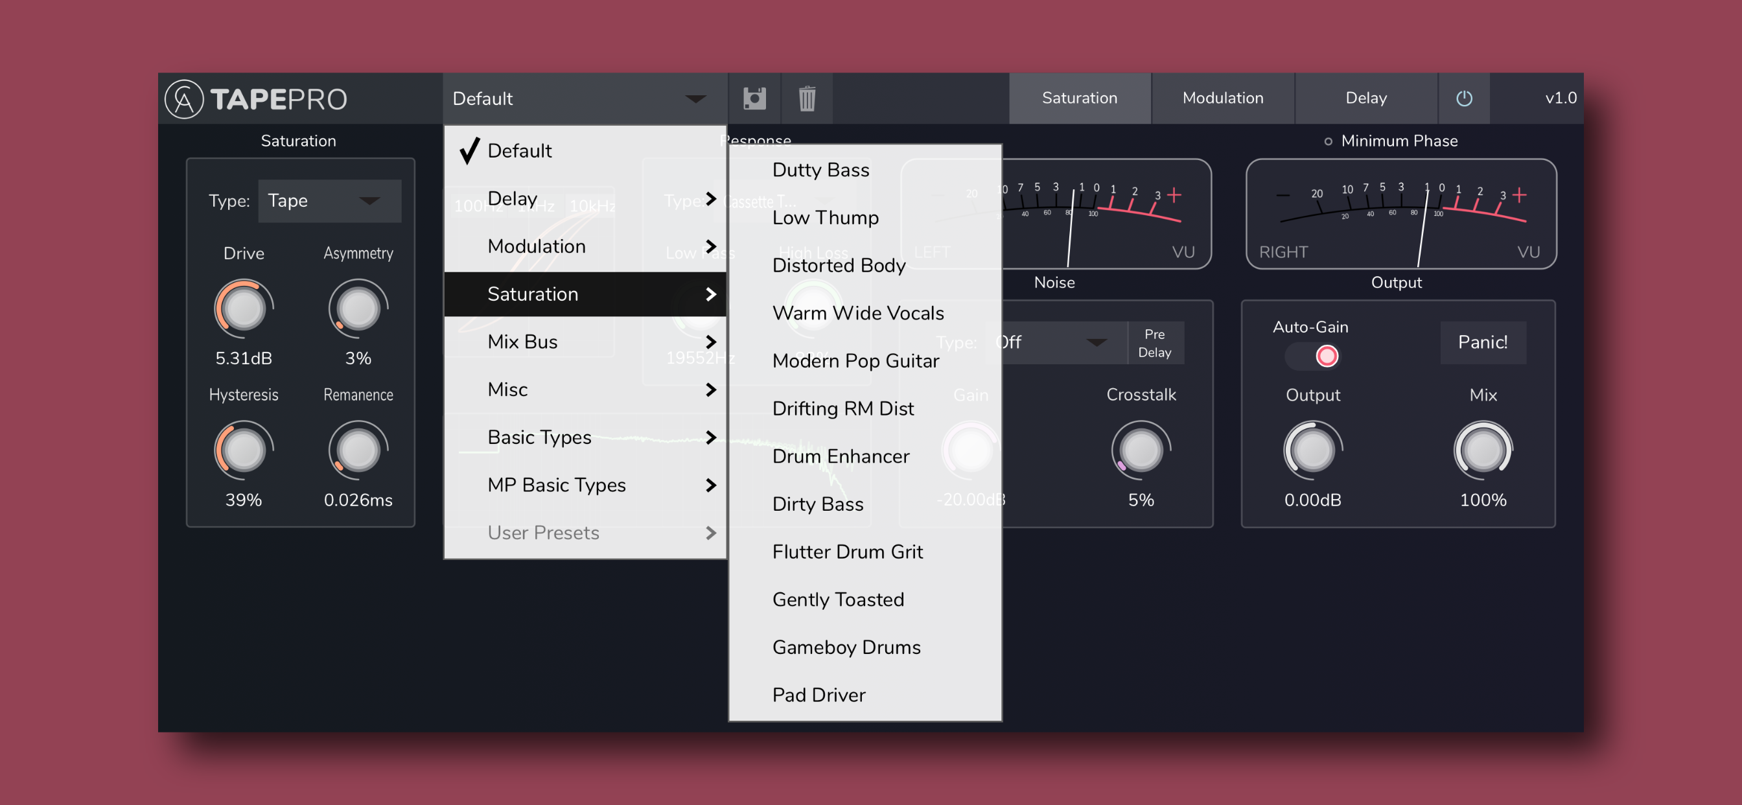Click the v1.0 version label

pos(1560,99)
